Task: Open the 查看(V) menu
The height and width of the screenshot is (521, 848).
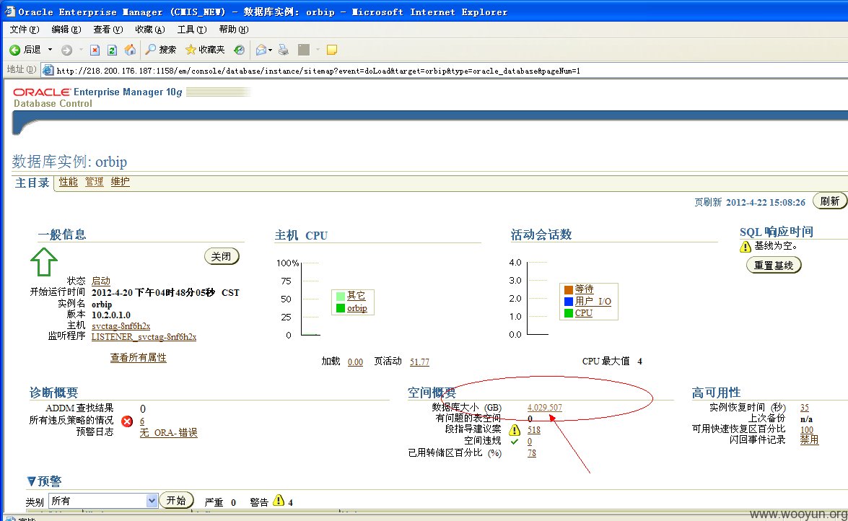Action: coord(108,29)
